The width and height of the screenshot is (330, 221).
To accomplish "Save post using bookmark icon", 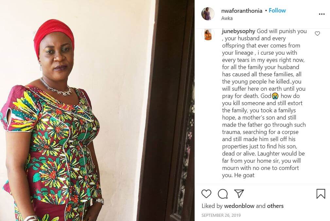I will click(321, 193).
